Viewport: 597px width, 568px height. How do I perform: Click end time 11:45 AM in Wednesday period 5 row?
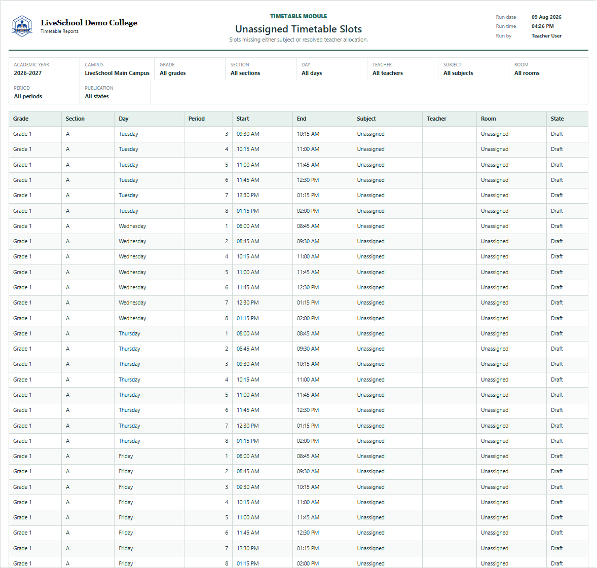308,272
